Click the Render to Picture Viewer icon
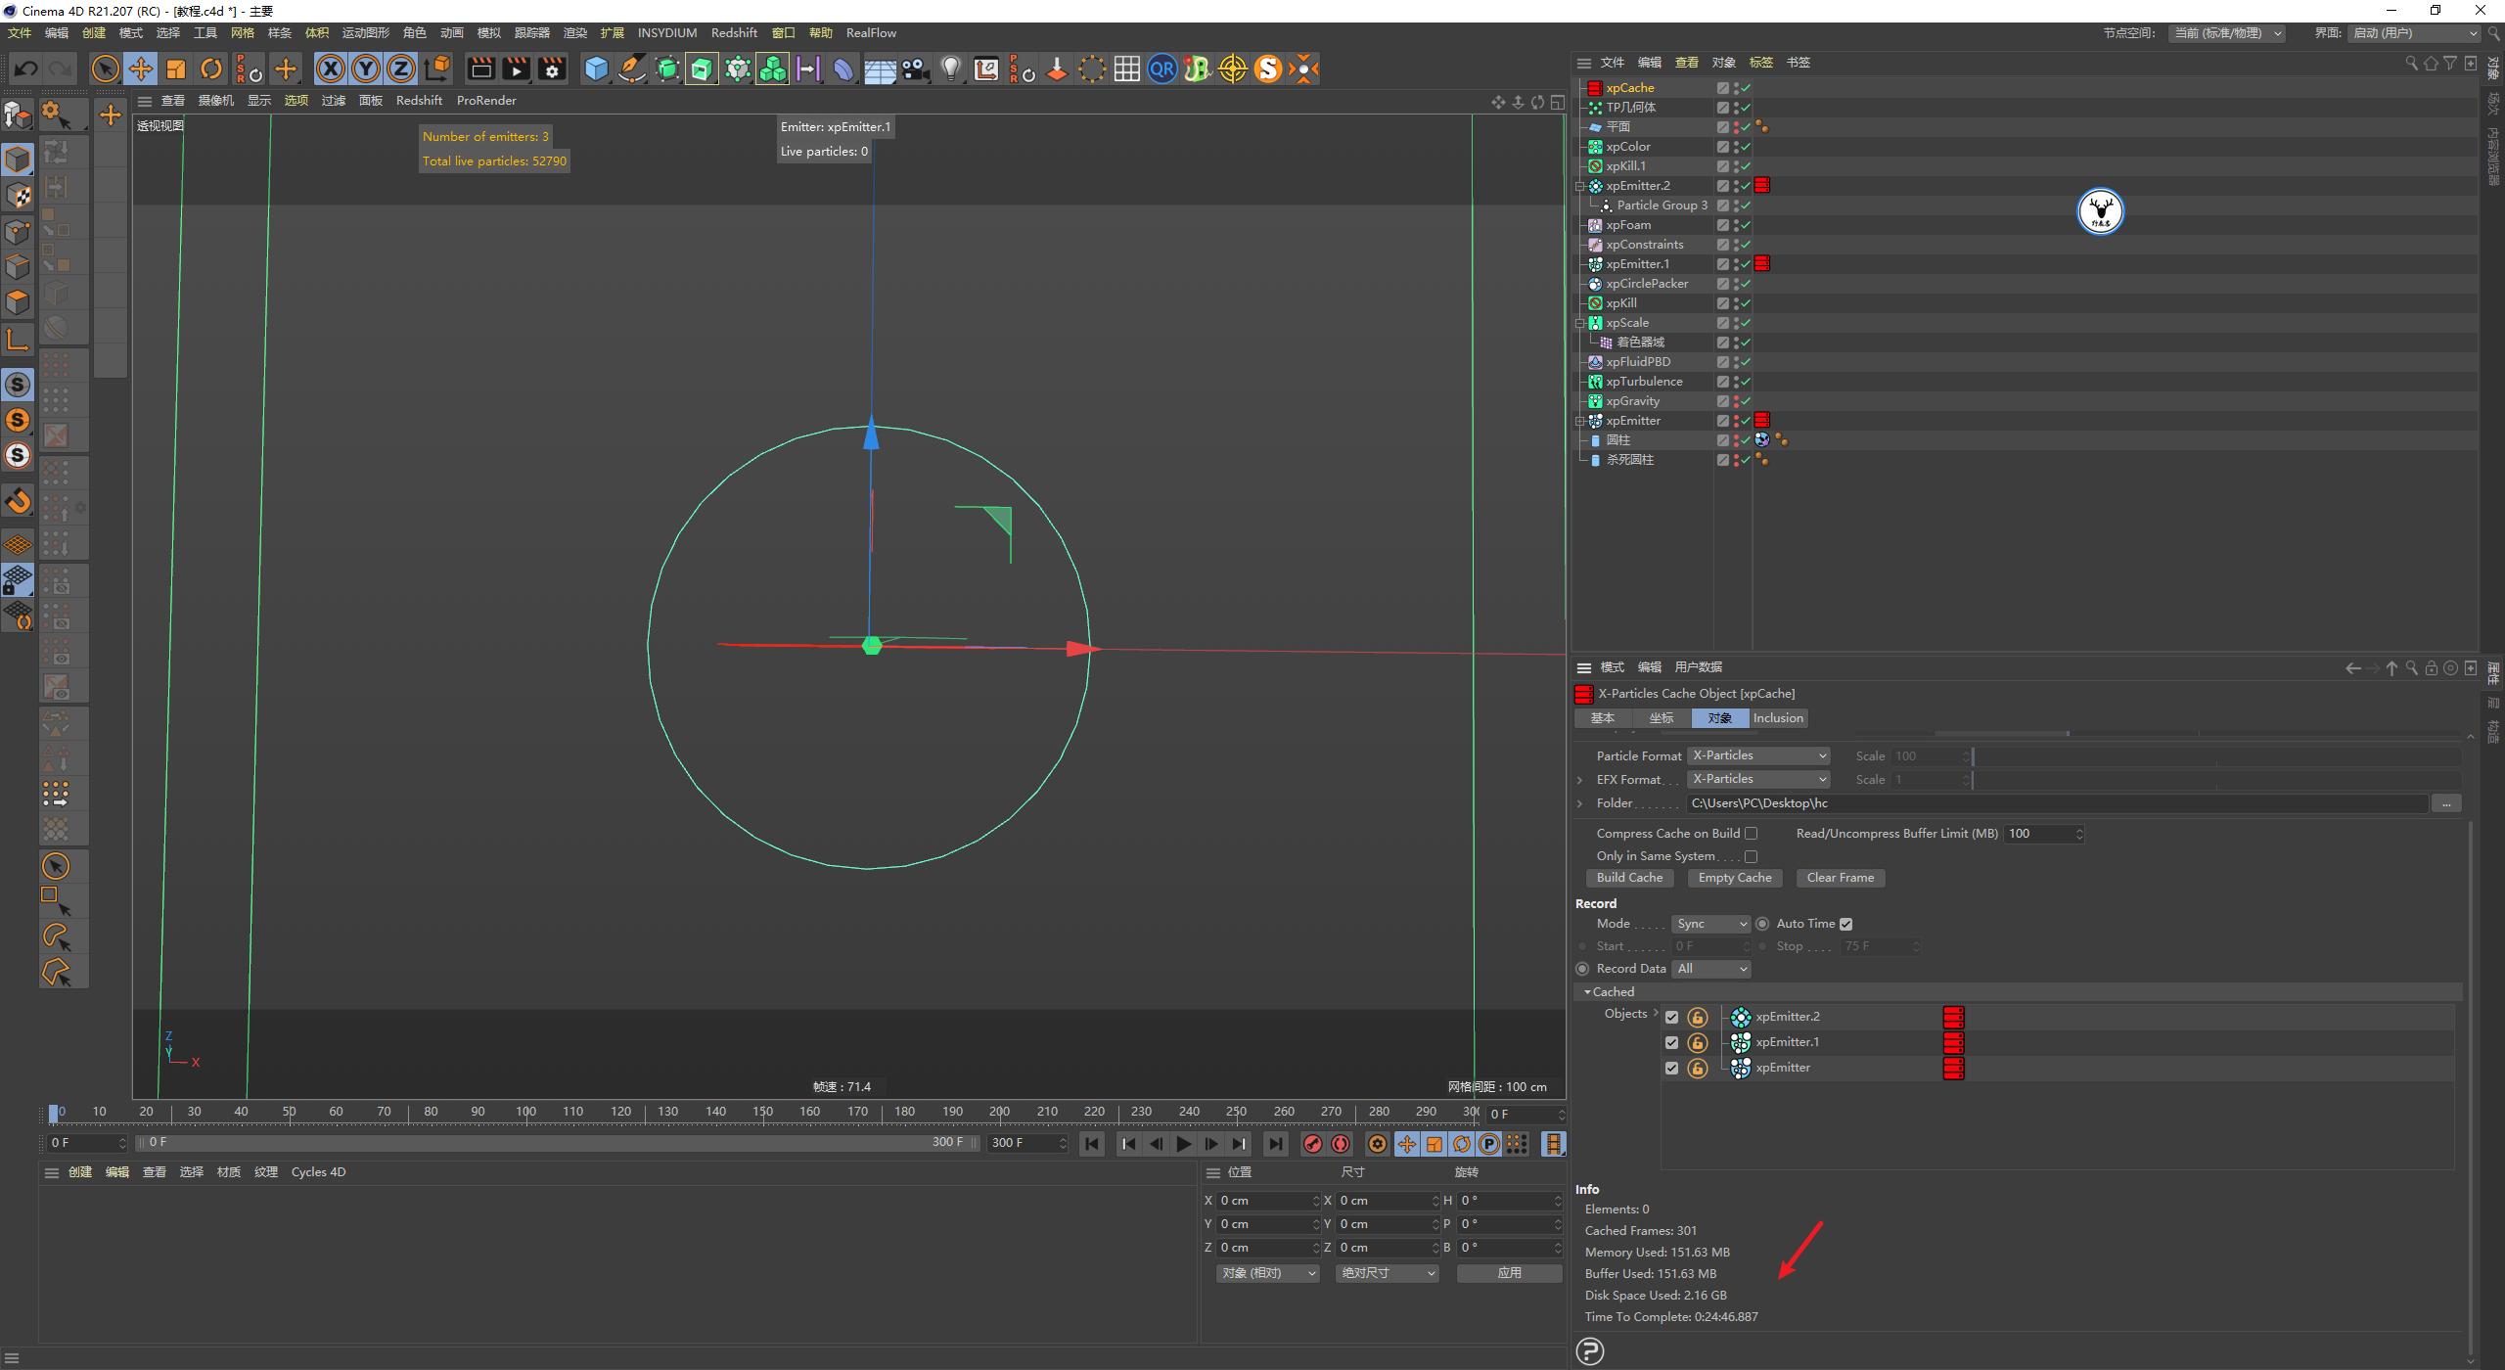This screenshot has height=1370, width=2505. coord(516,68)
